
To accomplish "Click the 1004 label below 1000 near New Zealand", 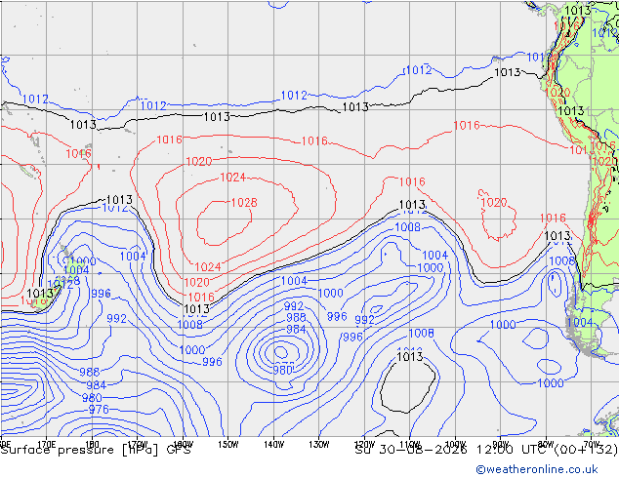I will point(76,270).
